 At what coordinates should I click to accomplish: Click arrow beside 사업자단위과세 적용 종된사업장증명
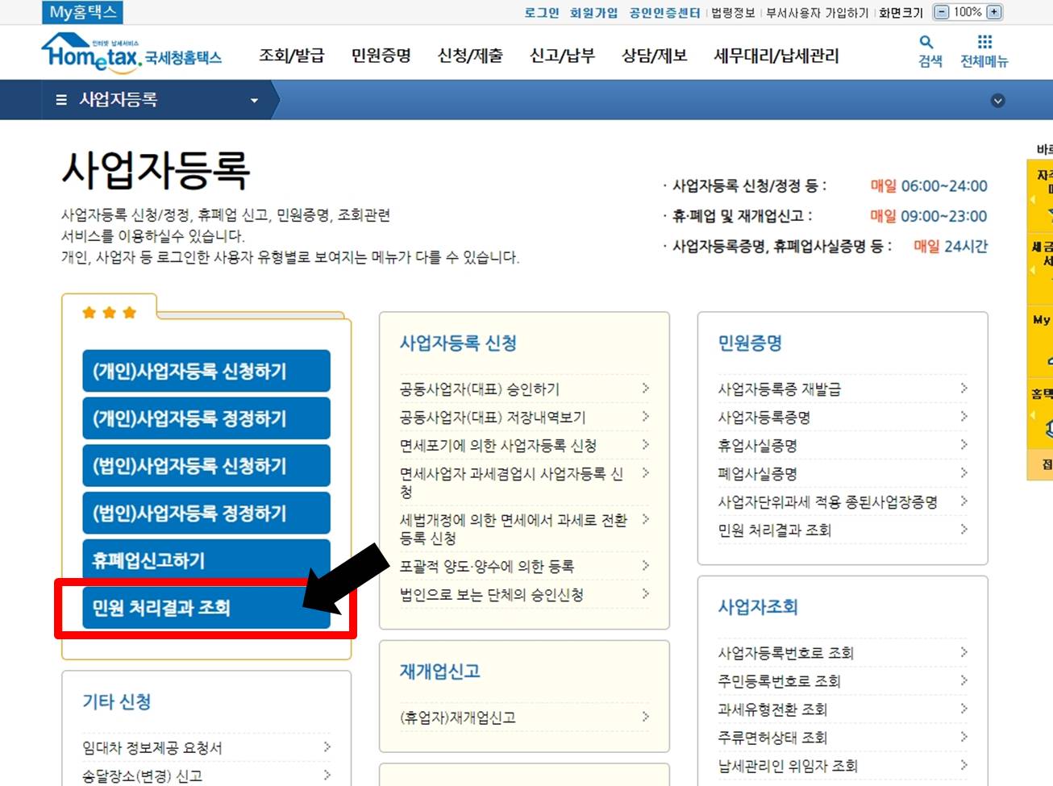[x=964, y=501]
